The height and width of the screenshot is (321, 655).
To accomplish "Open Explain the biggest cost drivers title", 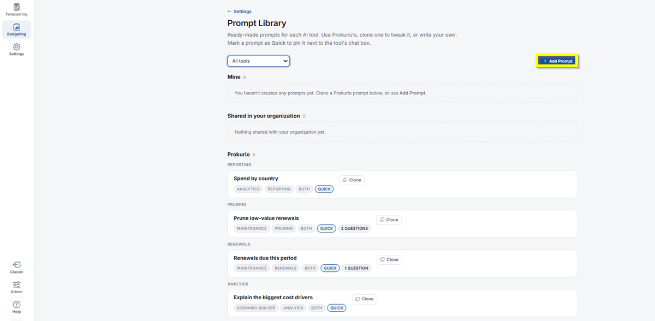I will tap(273, 298).
